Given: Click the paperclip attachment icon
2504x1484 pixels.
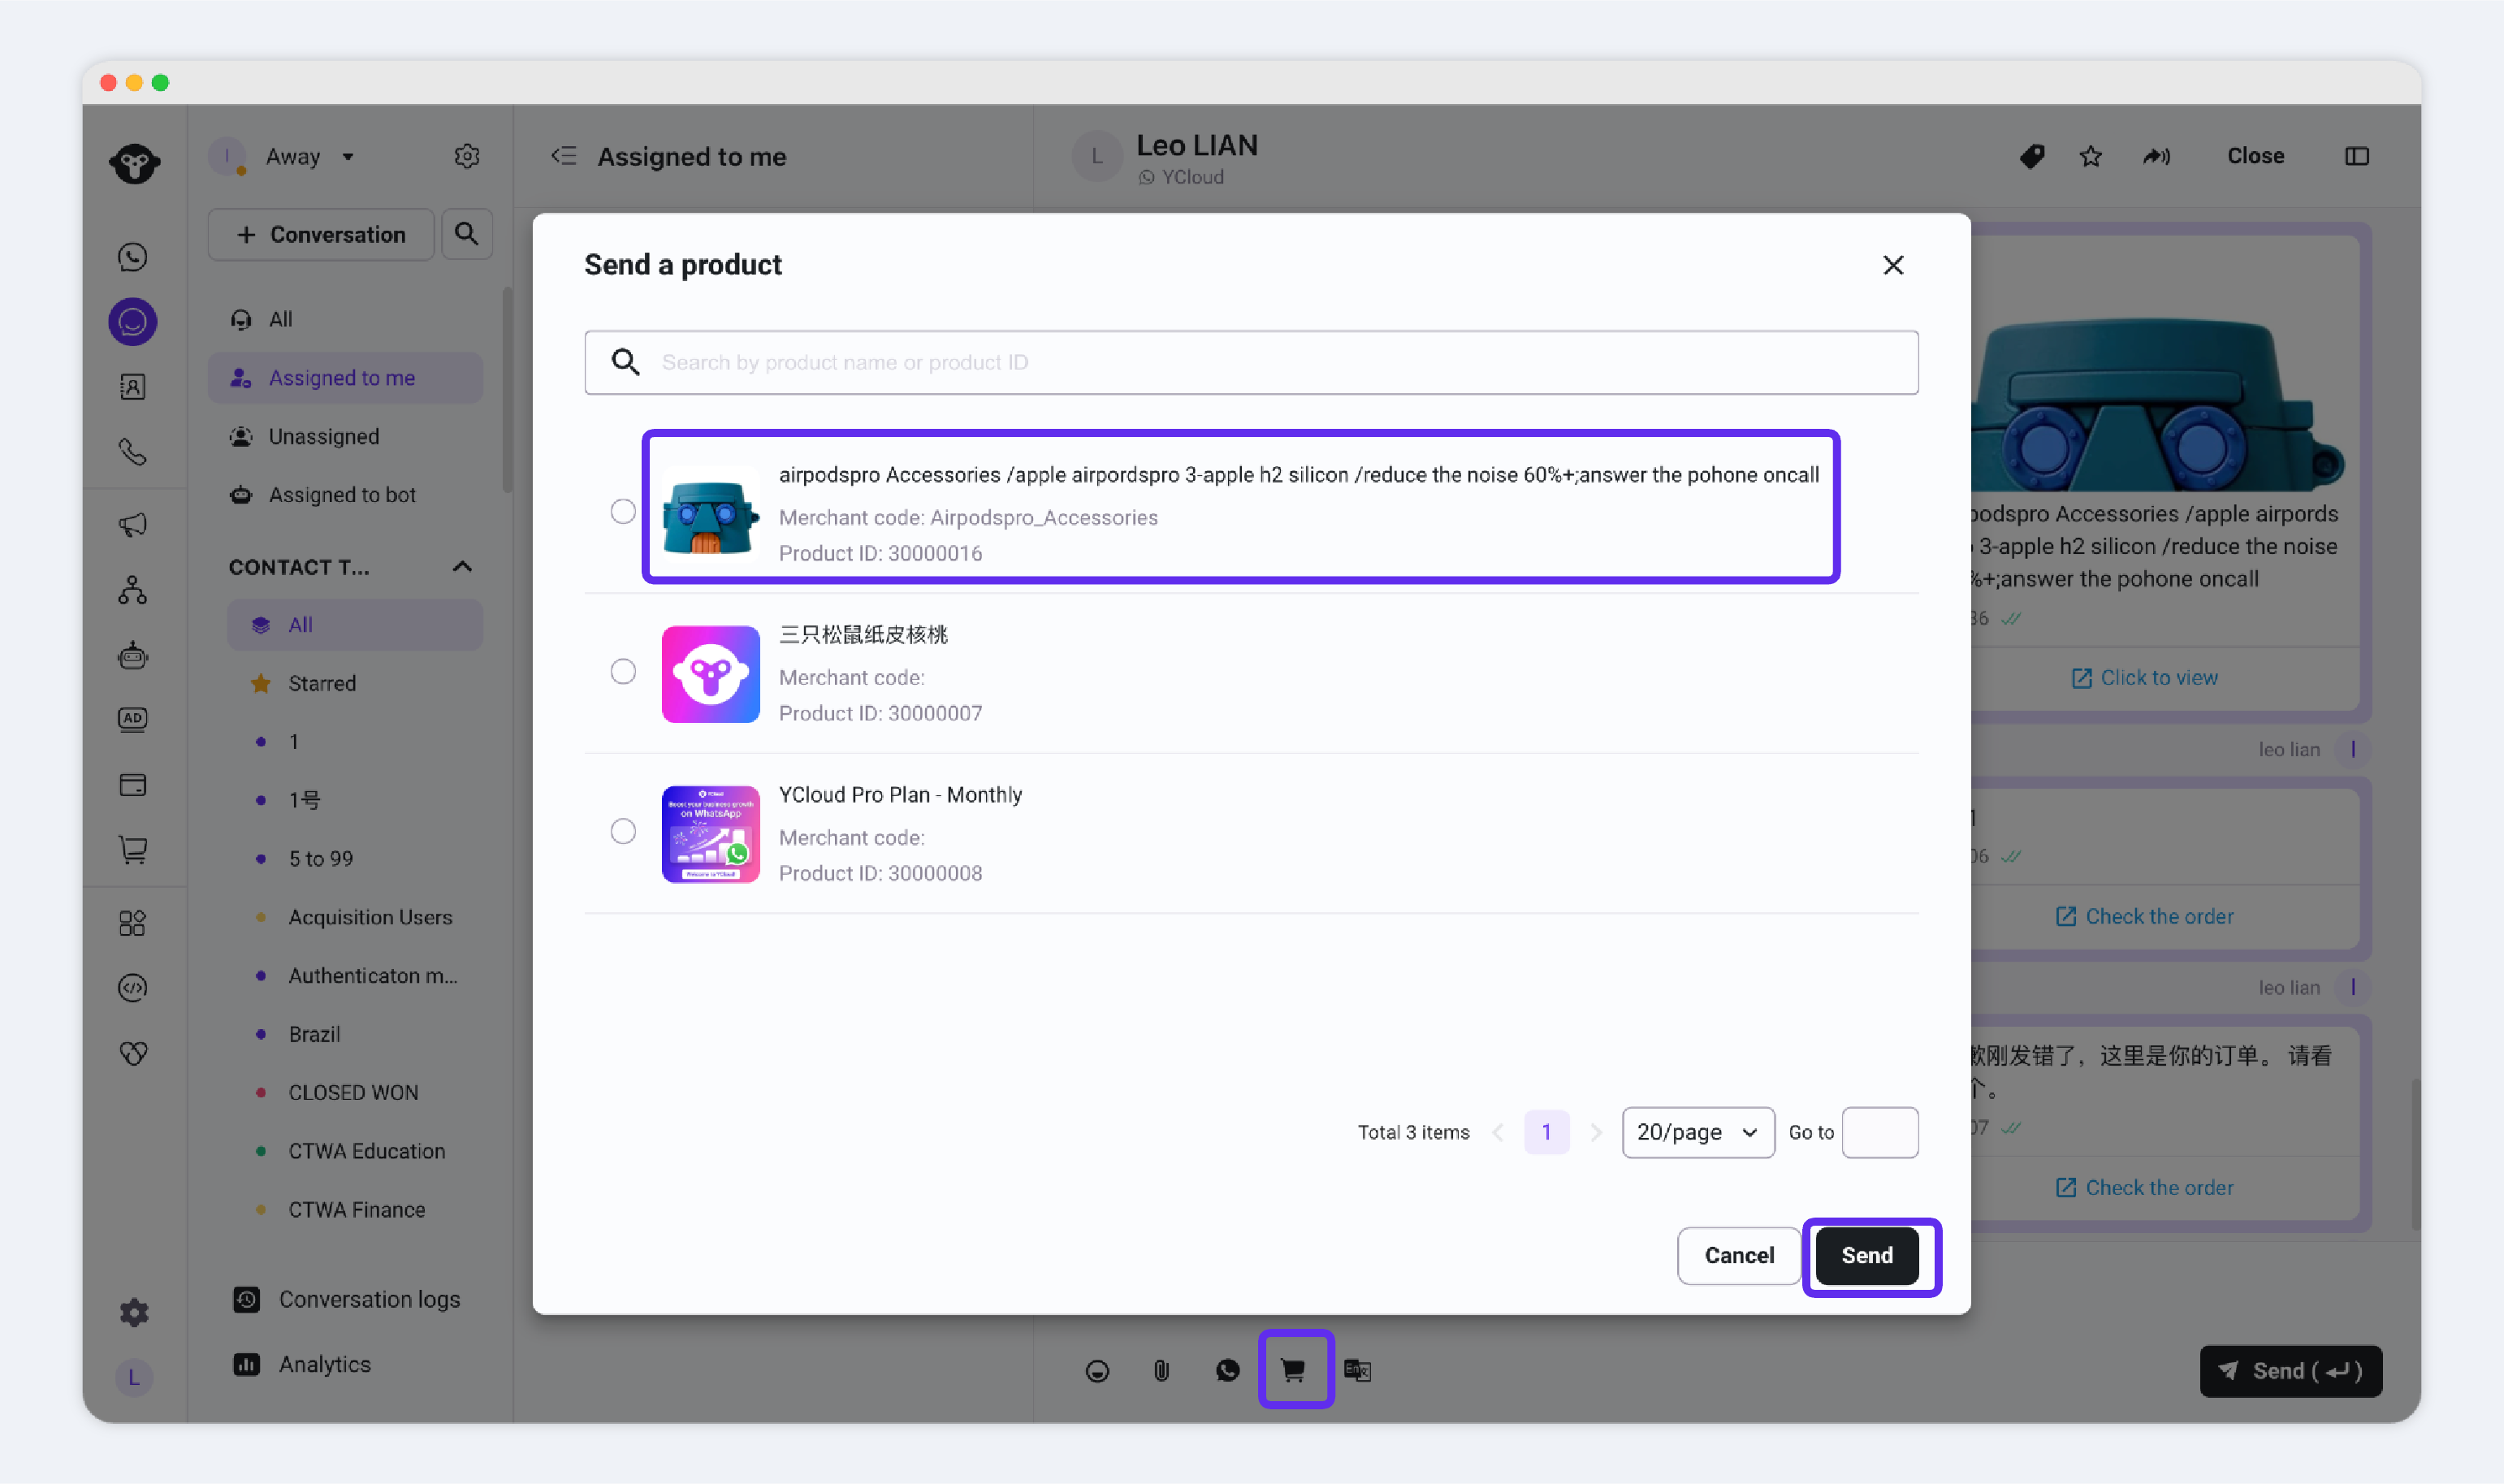Looking at the screenshot, I should coord(1161,1370).
